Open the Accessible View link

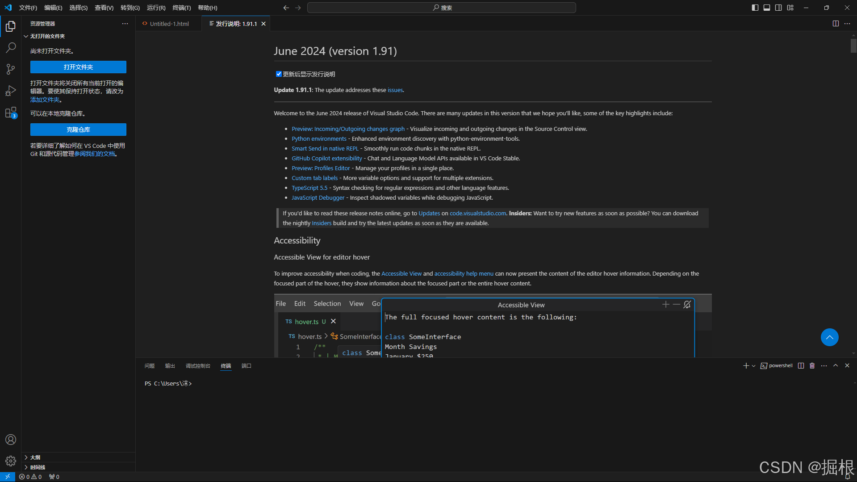click(401, 274)
